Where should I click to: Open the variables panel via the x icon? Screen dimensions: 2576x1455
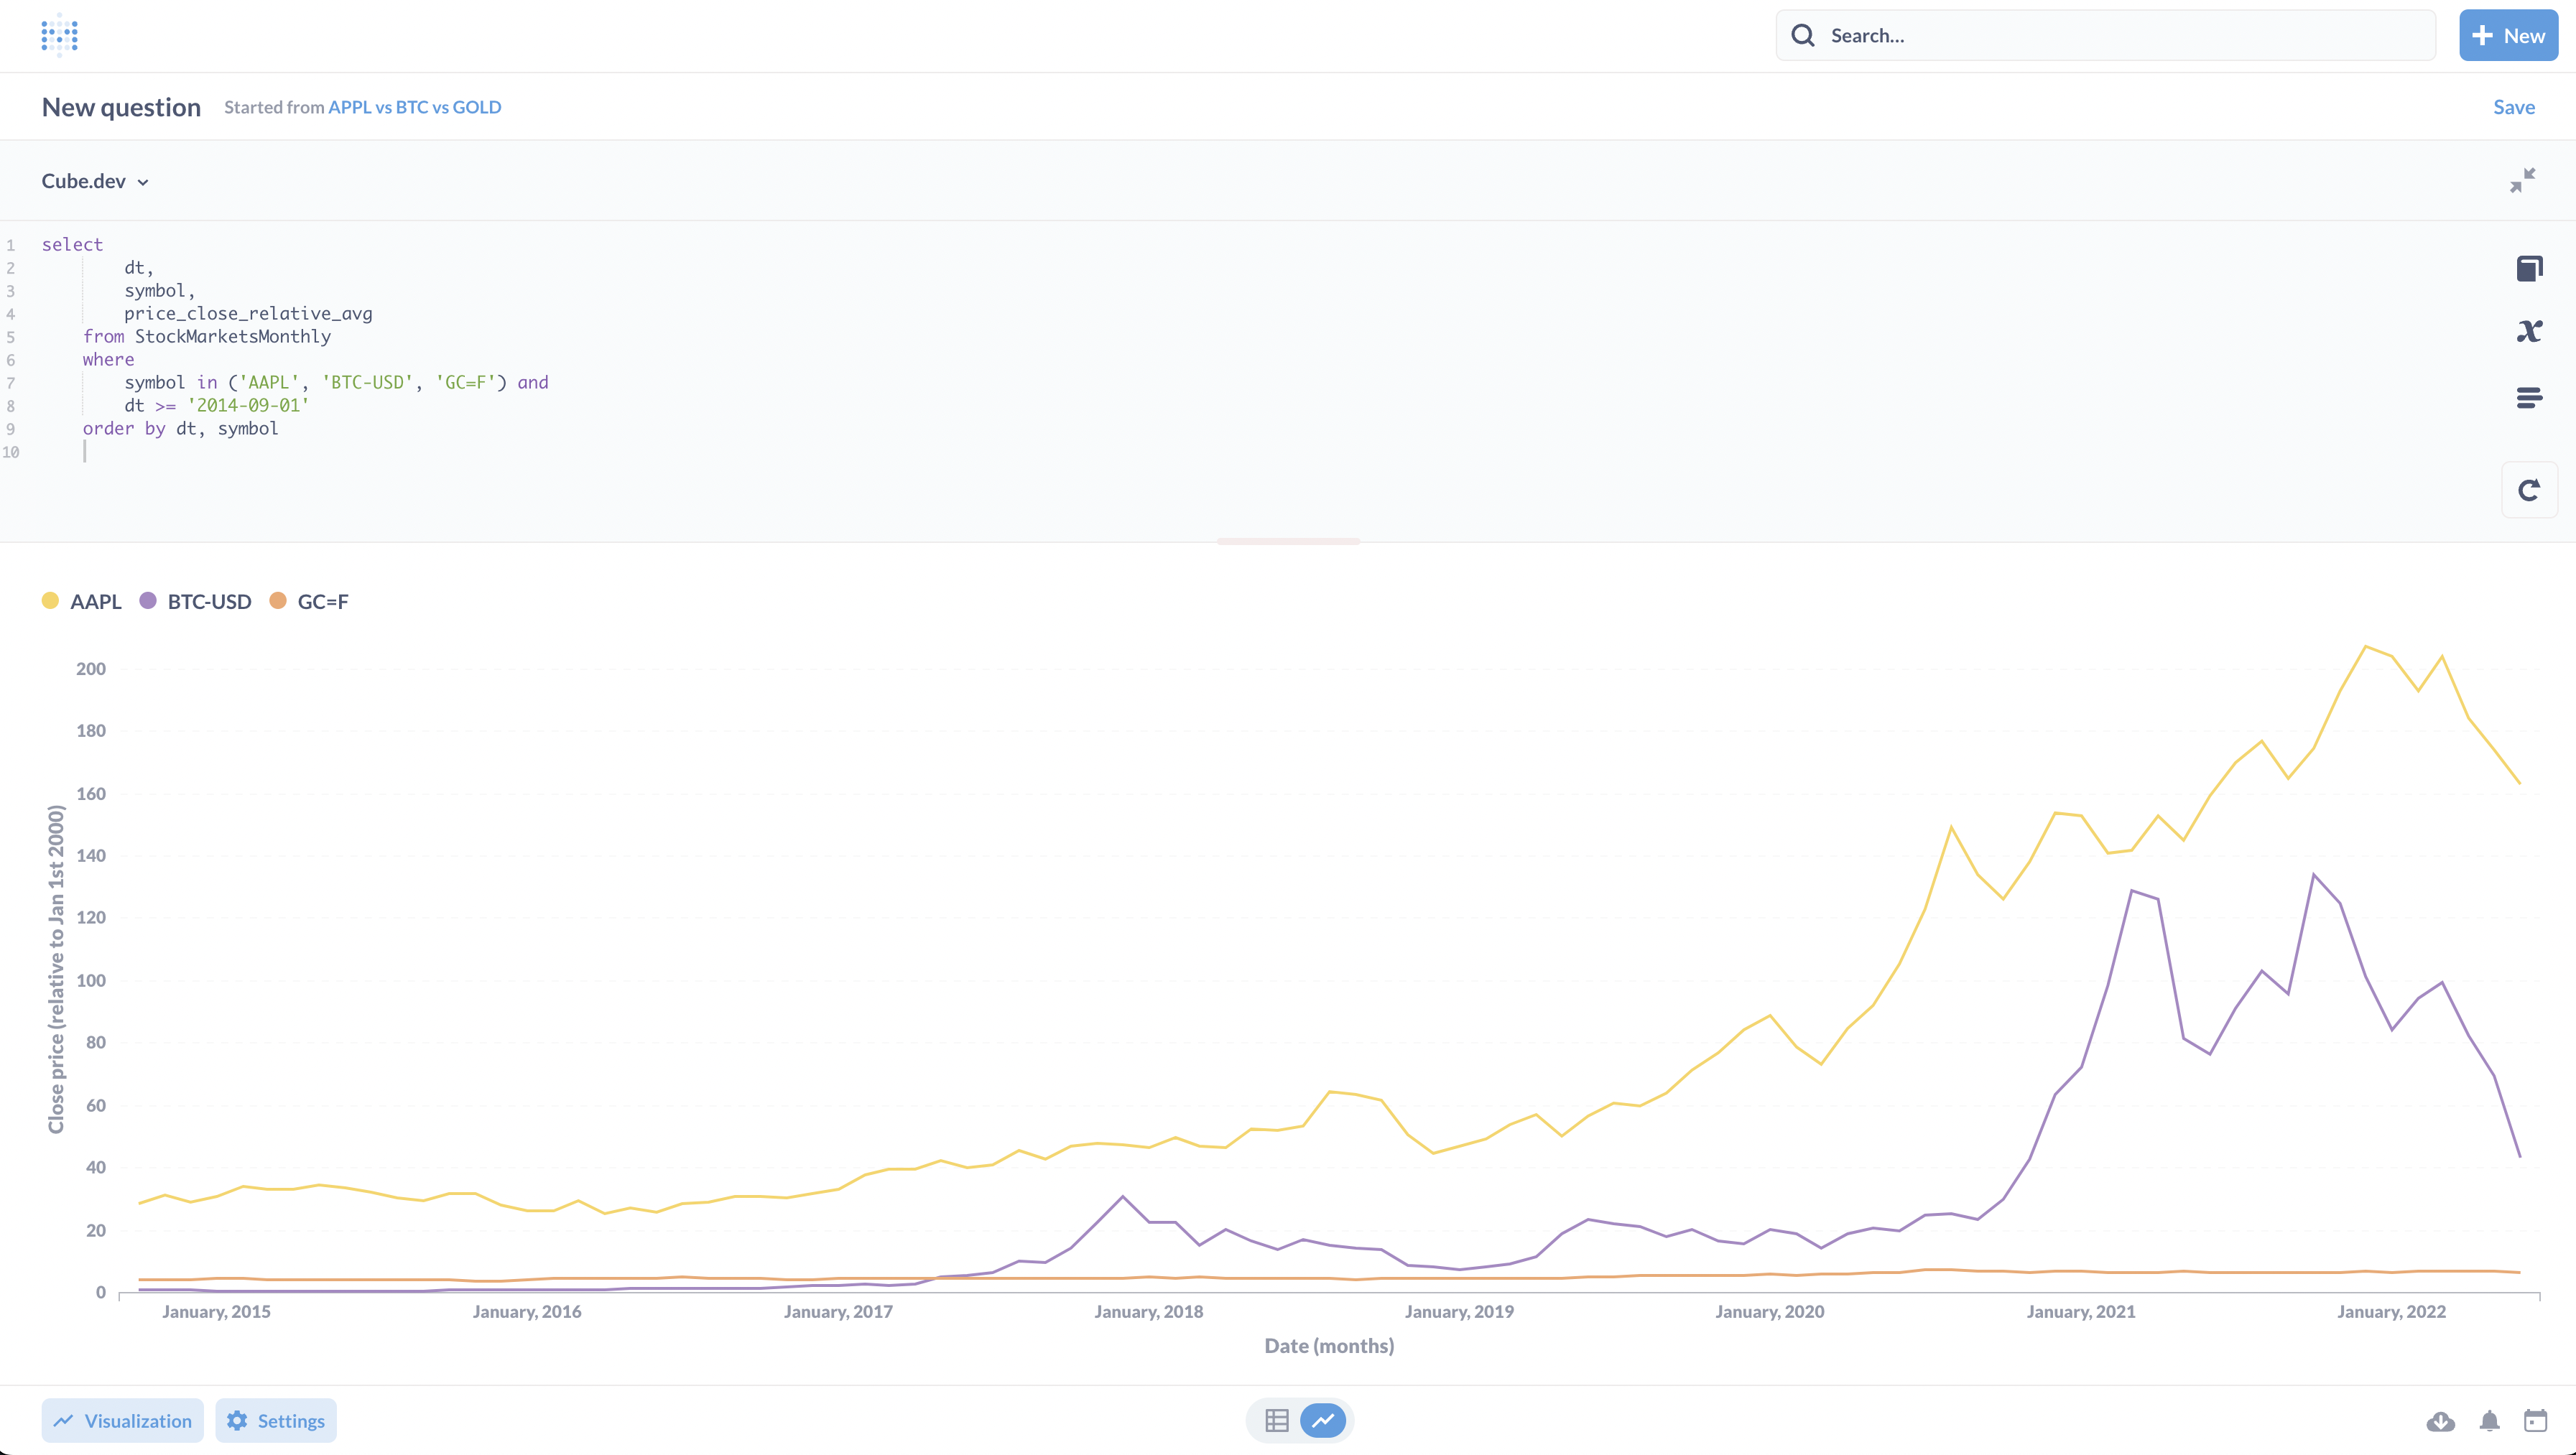click(2529, 331)
